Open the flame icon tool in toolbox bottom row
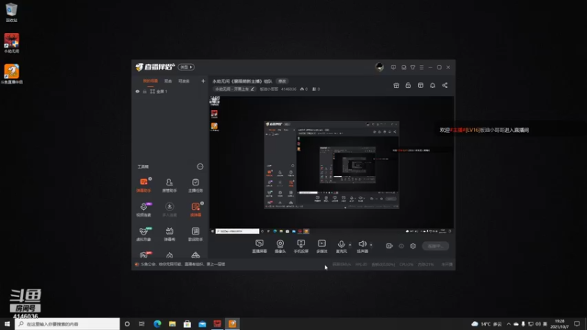The height and width of the screenshot is (330, 587). coord(169,255)
